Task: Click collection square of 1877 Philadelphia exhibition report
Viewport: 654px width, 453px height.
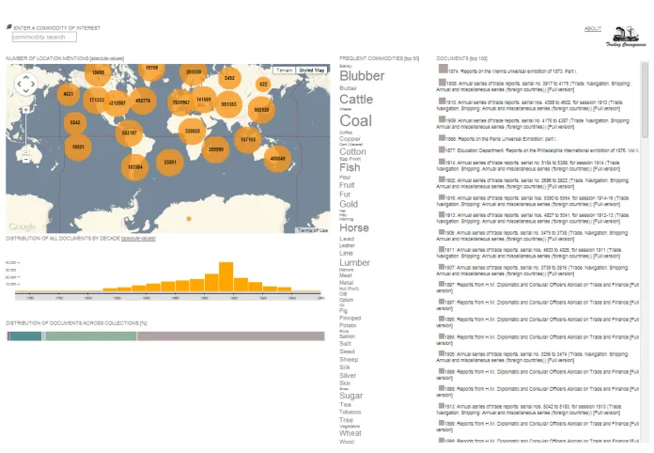Action: pyautogui.click(x=442, y=149)
